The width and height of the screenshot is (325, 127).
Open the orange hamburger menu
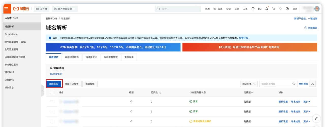click(7, 9)
